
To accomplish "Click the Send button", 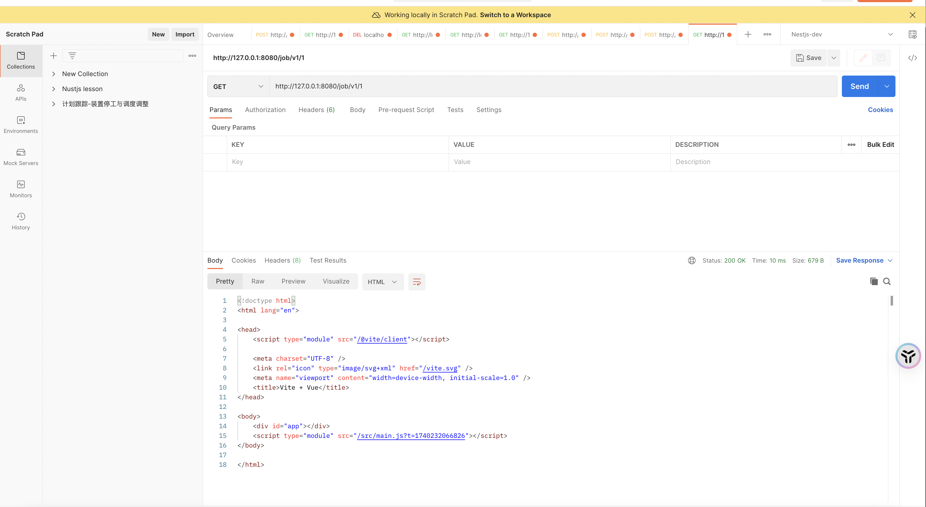I will (x=860, y=87).
